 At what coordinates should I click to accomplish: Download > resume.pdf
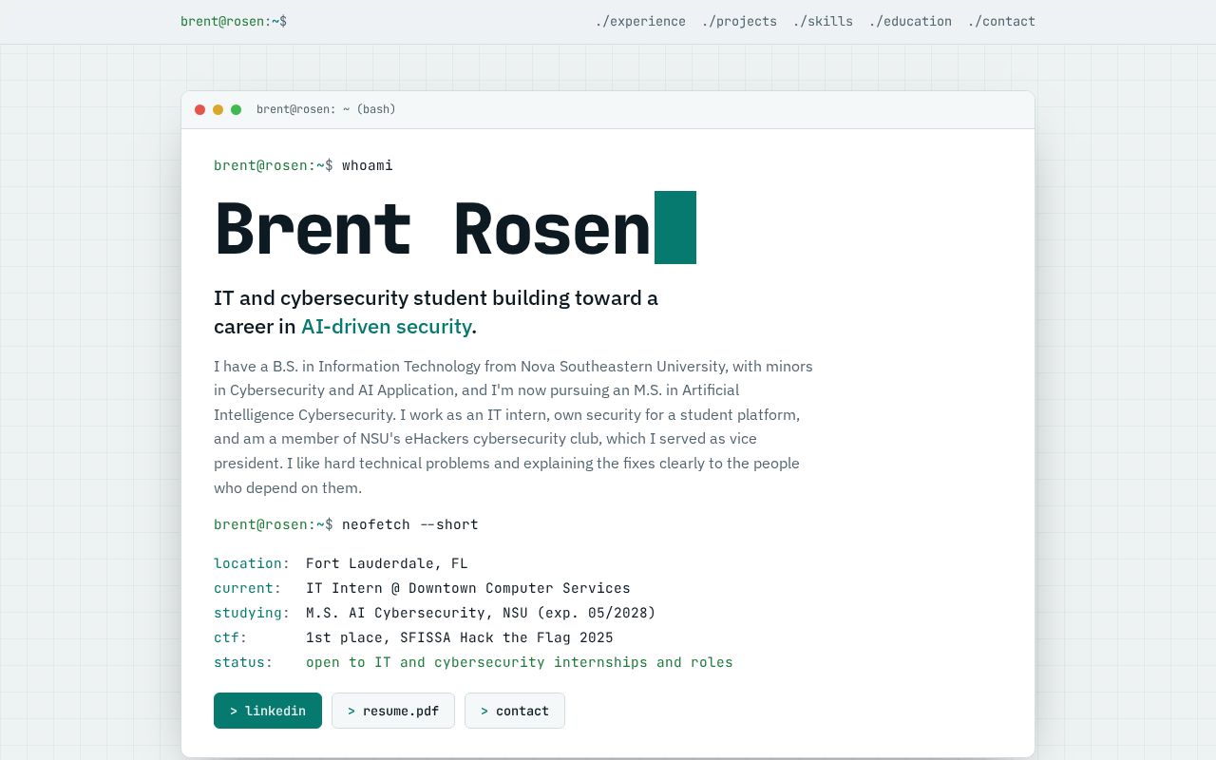(393, 711)
